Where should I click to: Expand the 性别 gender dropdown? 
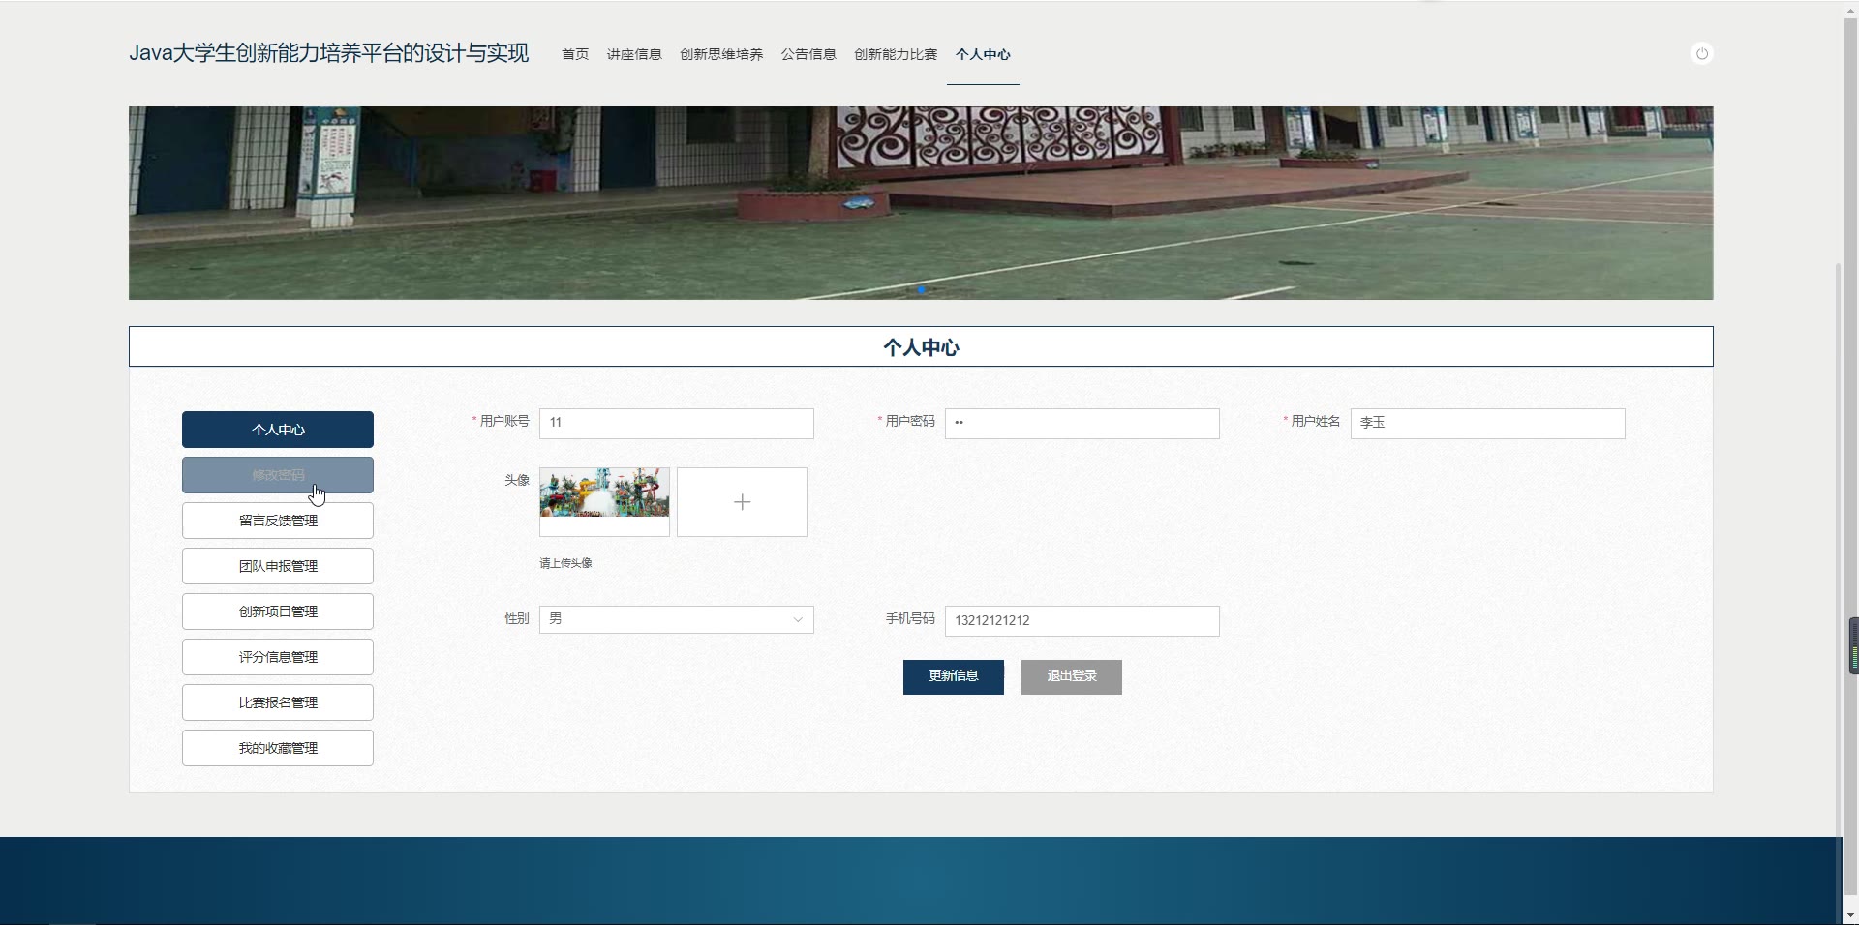676,619
